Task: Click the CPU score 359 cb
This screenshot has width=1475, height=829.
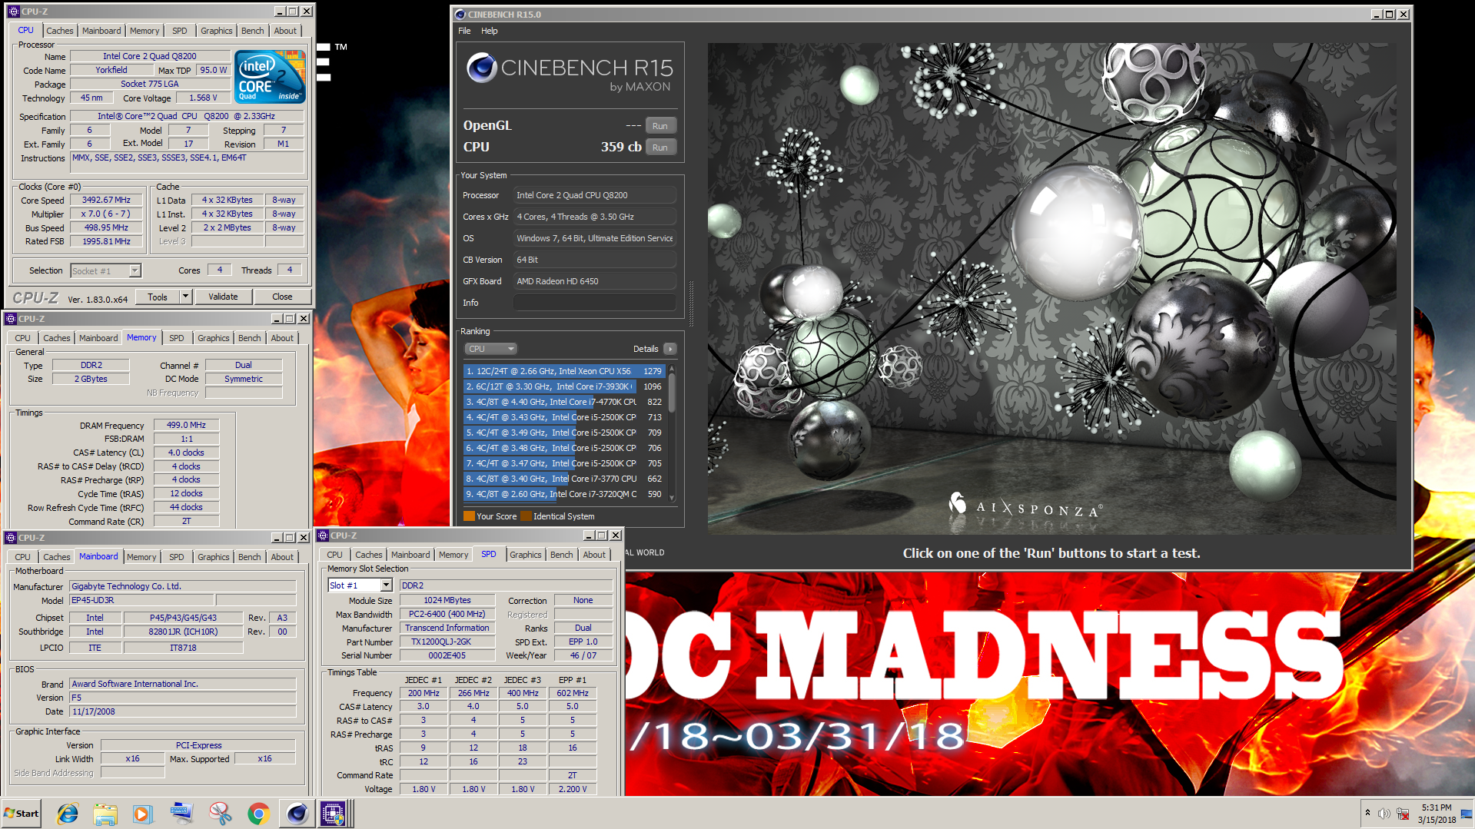Action: pyautogui.click(x=620, y=147)
